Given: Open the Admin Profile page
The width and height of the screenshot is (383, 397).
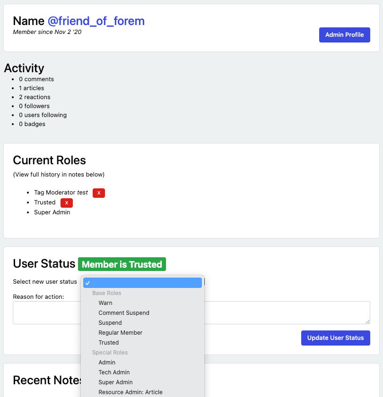Looking at the screenshot, I should [x=344, y=35].
